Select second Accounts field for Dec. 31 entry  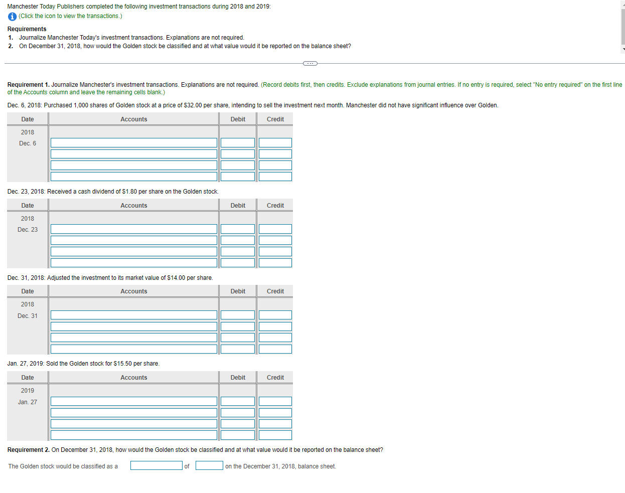[134, 326]
